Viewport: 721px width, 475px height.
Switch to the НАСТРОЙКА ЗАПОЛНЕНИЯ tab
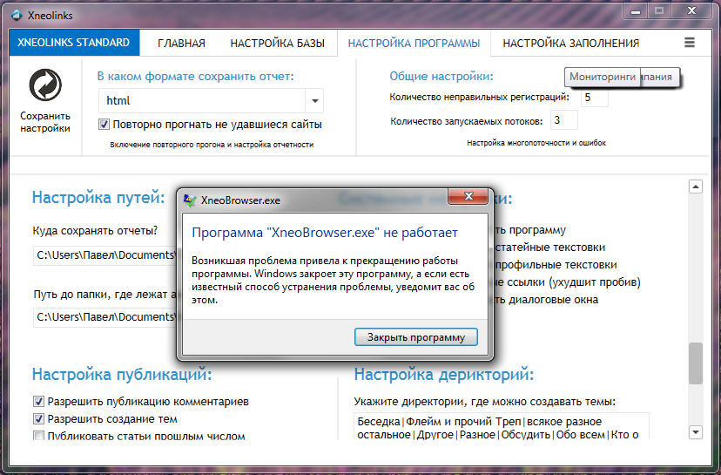[570, 44]
